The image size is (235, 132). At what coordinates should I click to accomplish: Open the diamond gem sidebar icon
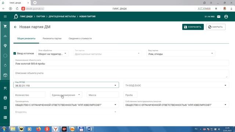click(5, 46)
